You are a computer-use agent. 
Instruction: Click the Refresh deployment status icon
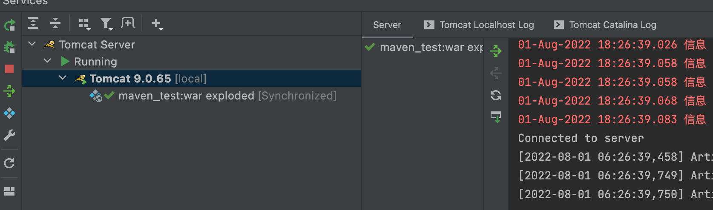(x=496, y=95)
